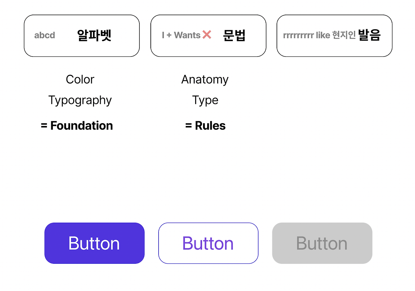Click the '+' sign before Wants
Image resolution: width=415 pixels, height=291 pixels.
pos(169,35)
